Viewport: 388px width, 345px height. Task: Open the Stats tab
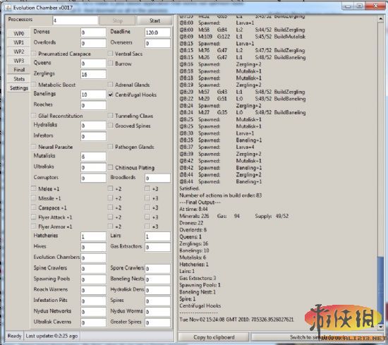(19, 79)
